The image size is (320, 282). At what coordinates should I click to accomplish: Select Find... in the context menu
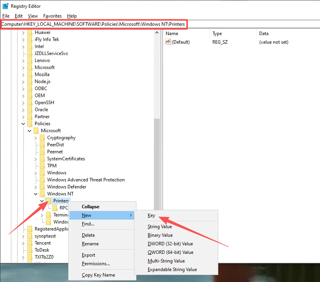point(102,224)
